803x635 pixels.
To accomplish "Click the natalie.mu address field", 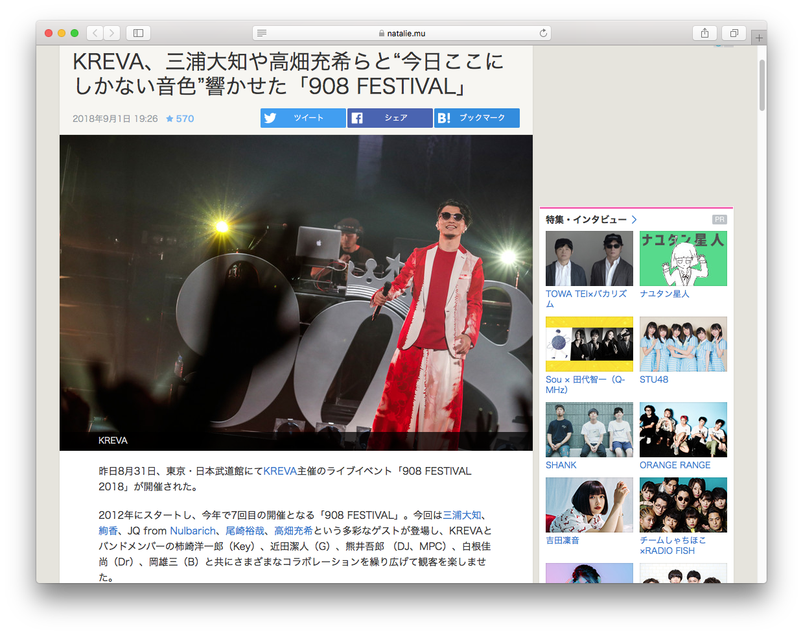I will [x=402, y=33].
